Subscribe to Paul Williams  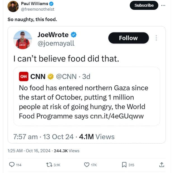(144, 5)
